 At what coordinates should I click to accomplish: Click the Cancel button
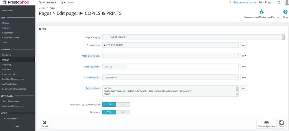click(x=45, y=124)
